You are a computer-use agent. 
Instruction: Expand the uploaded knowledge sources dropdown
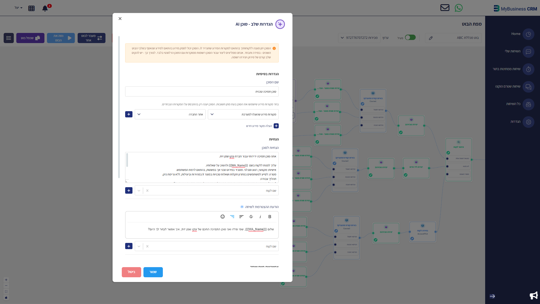(243, 114)
